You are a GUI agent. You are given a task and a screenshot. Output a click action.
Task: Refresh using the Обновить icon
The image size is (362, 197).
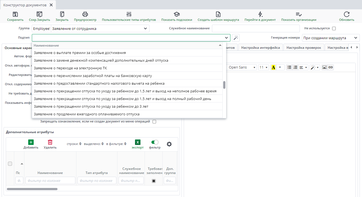(x=347, y=15)
